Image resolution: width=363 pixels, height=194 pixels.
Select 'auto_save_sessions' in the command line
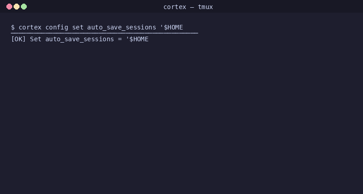pos(122,28)
